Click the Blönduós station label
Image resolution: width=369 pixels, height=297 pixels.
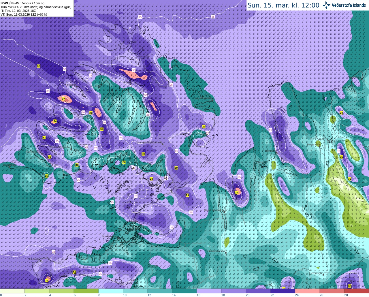270,151
